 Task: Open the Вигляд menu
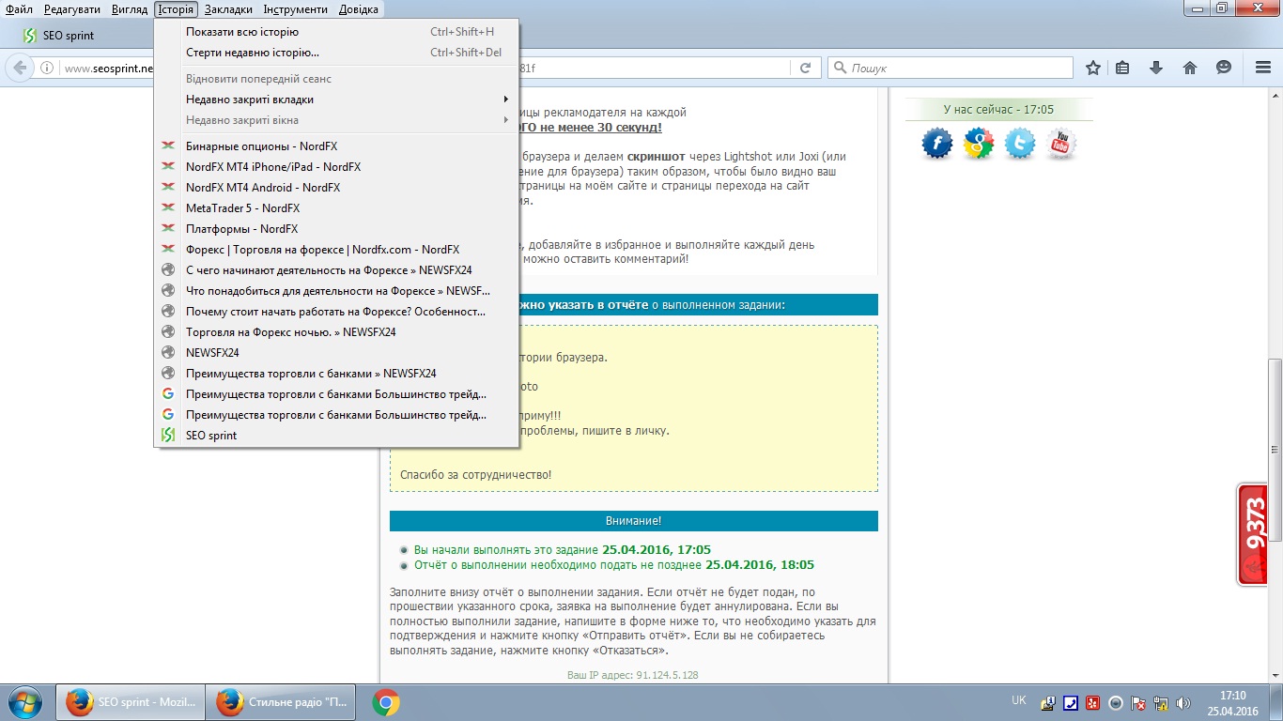click(130, 9)
